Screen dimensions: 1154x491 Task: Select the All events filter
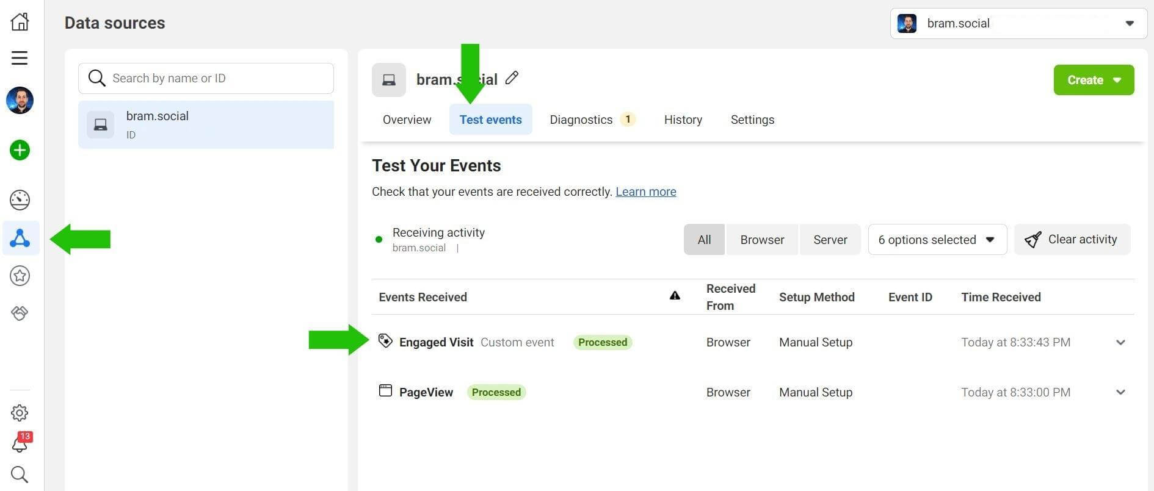704,240
